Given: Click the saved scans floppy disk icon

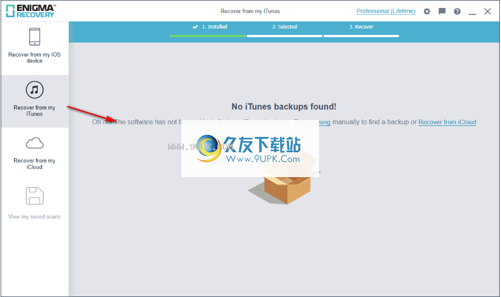Looking at the screenshot, I should [x=35, y=196].
